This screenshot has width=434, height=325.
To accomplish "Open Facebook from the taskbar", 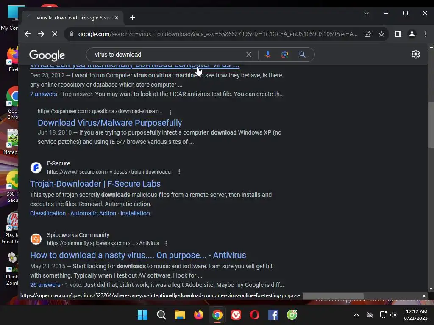I will (273, 315).
